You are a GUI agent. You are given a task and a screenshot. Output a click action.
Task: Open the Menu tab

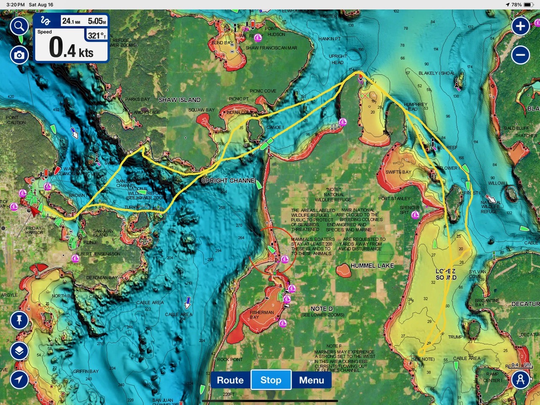[311, 380]
